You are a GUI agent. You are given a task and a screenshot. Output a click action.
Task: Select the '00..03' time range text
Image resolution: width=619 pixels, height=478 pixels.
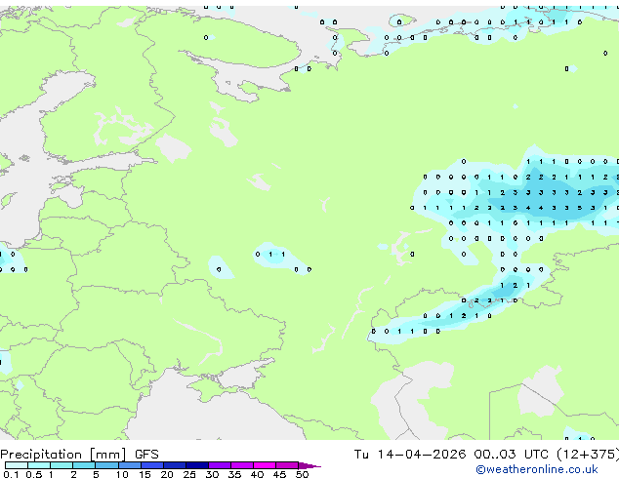point(495,455)
